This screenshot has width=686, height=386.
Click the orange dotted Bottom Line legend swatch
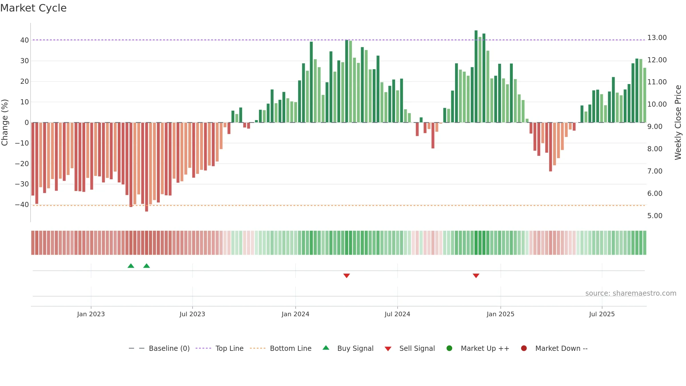(x=258, y=348)
